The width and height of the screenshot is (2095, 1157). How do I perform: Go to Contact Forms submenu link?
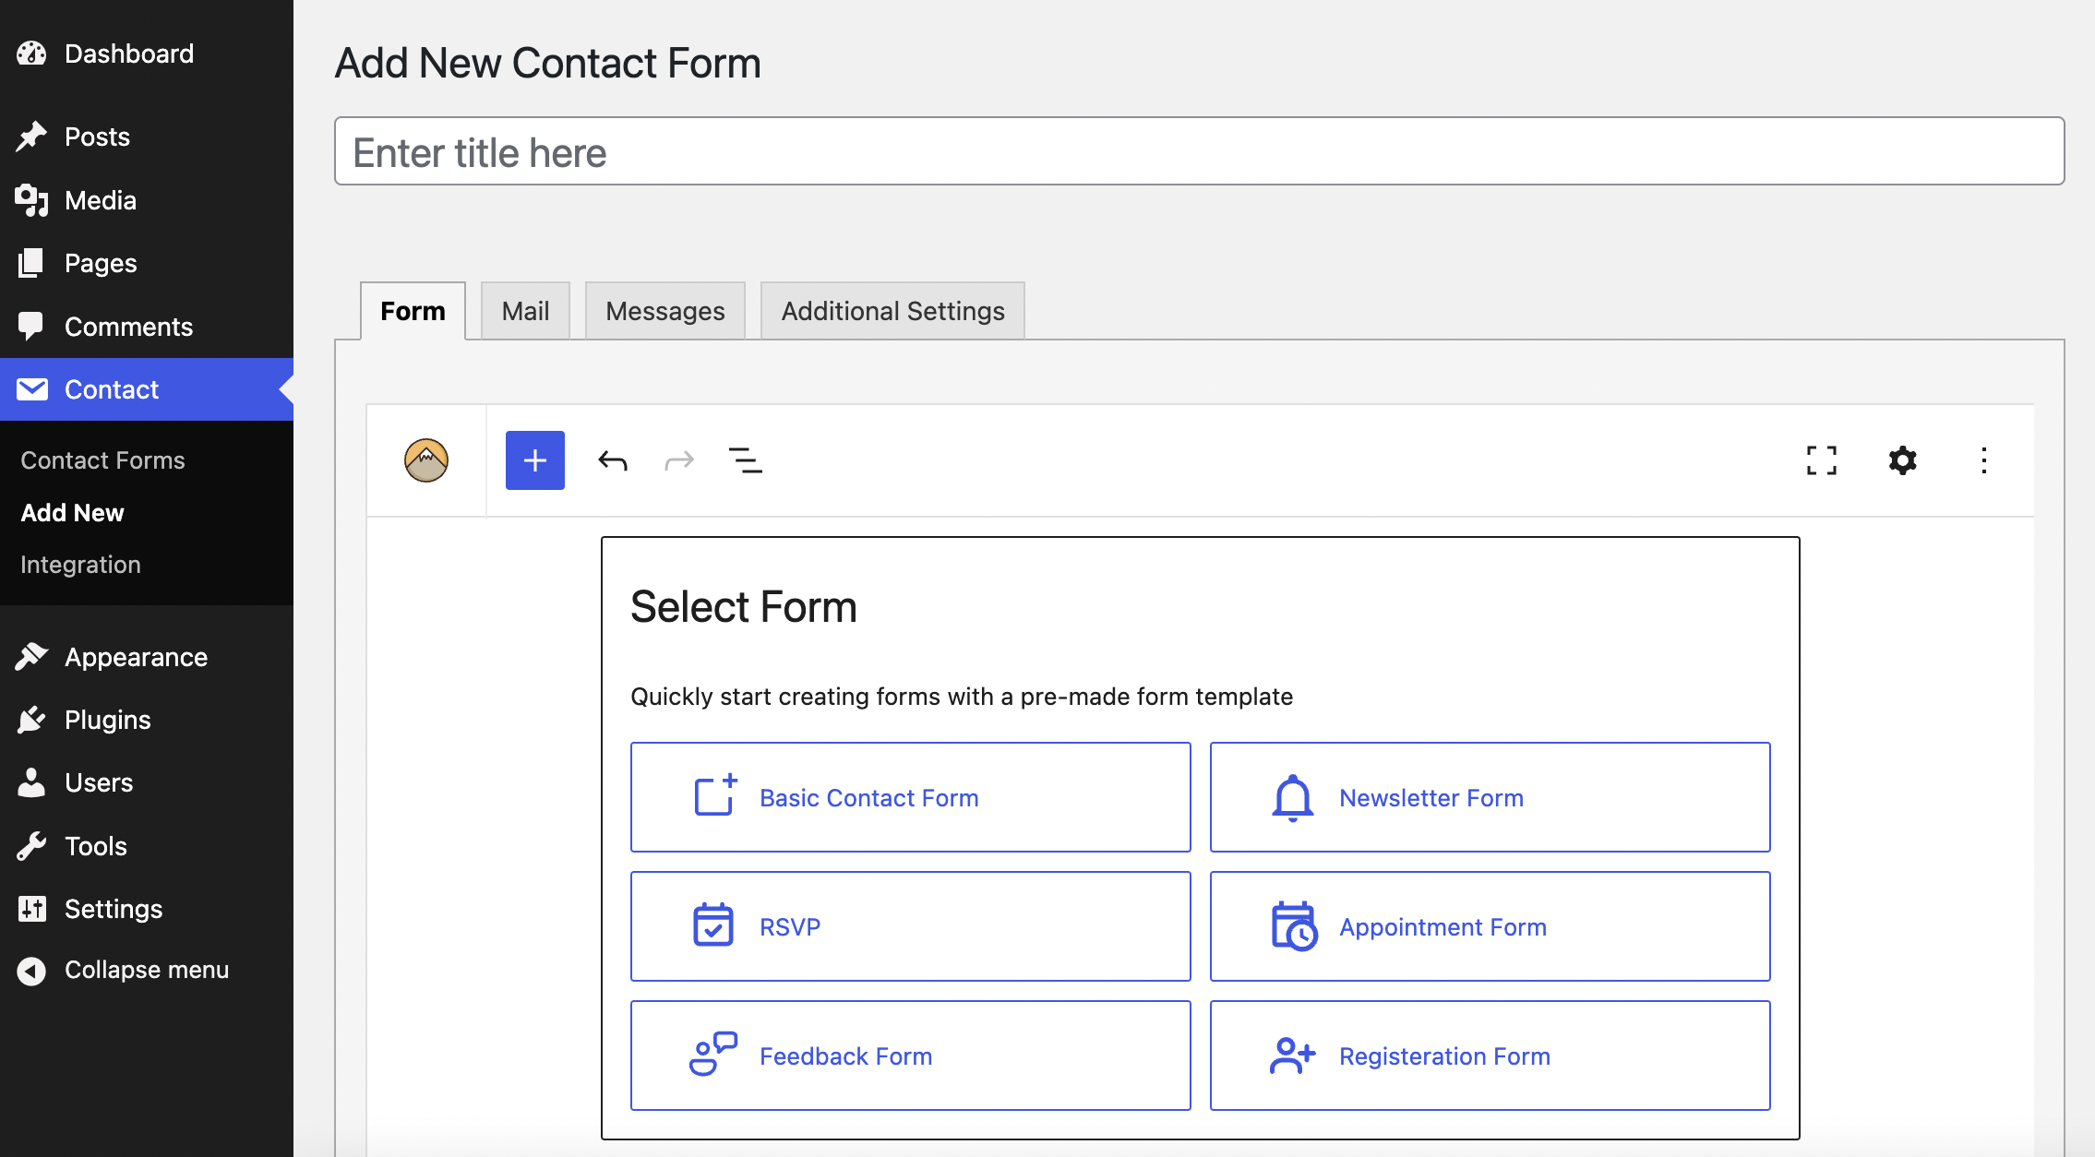click(102, 460)
